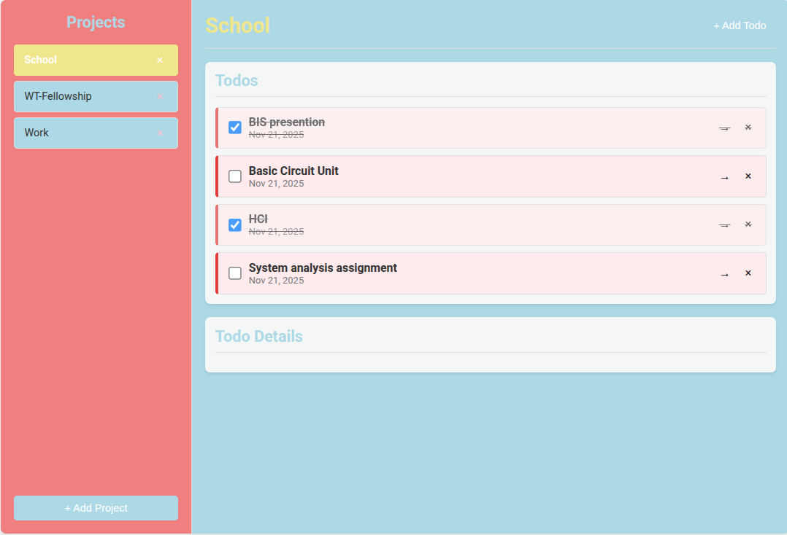Viewport: 787px width, 535px height.
Task: Click the arrow icon on BIS presention
Action: 724,128
